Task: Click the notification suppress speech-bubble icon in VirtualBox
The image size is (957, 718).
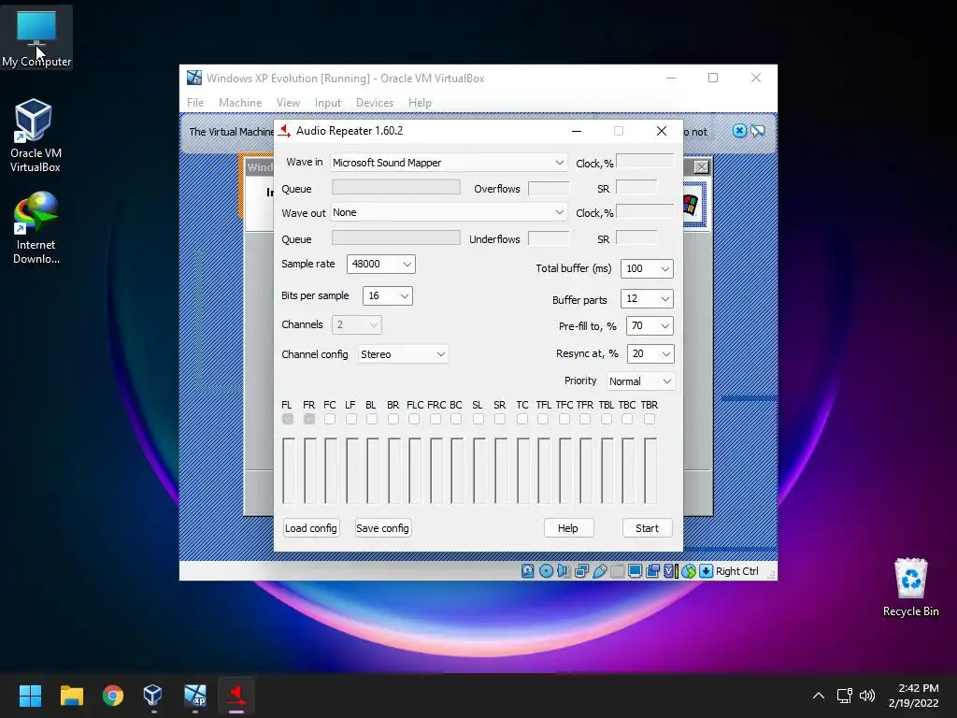Action: (x=757, y=131)
